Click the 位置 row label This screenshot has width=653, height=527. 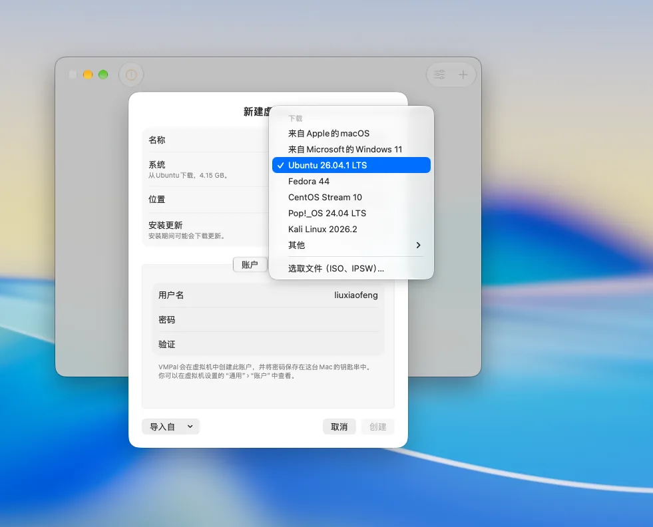157,199
